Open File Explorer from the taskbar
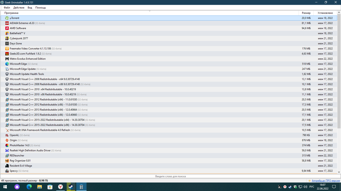 pyautogui.click(x=39, y=187)
